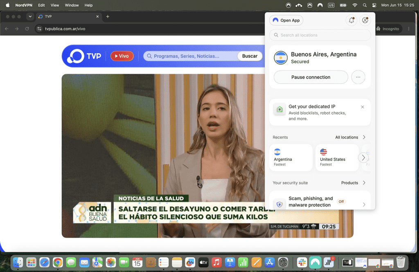Open the Apple menu

click(x=7, y=5)
